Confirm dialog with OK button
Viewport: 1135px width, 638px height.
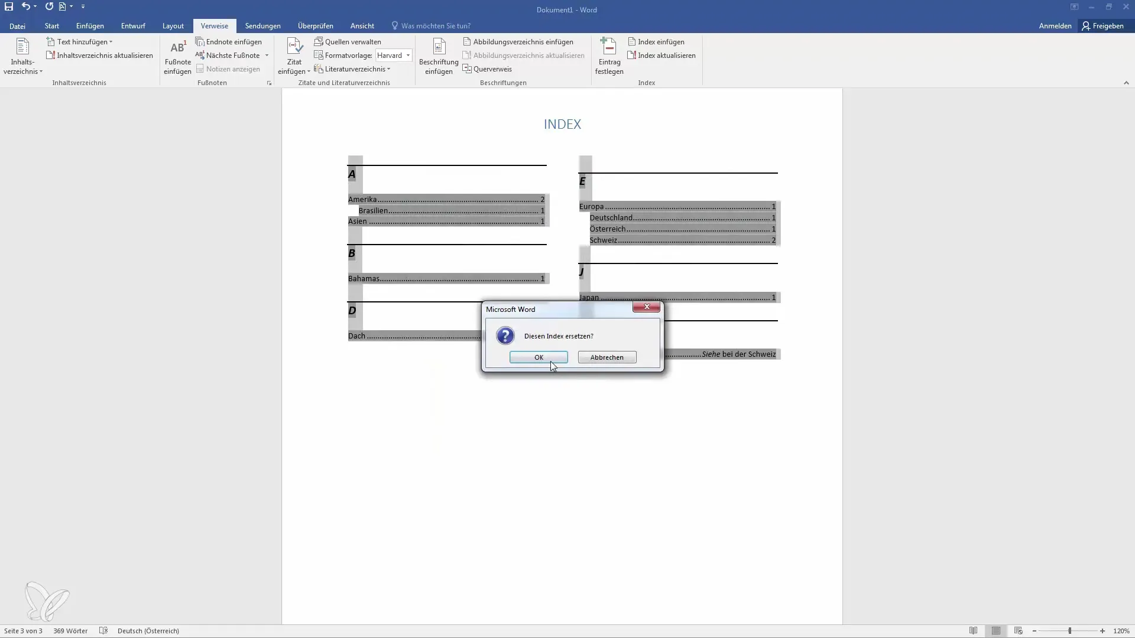[539, 357]
